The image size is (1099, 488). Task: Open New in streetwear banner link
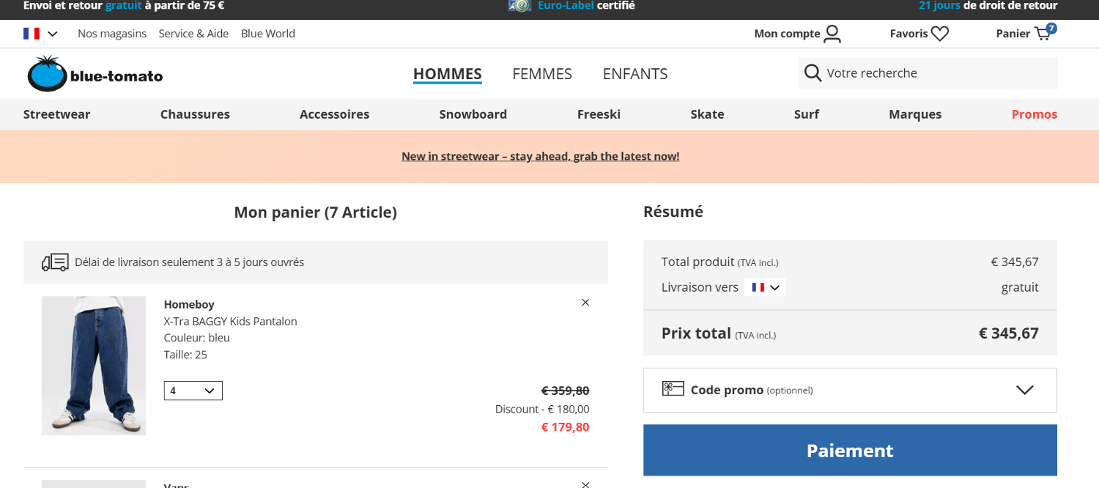click(x=540, y=156)
